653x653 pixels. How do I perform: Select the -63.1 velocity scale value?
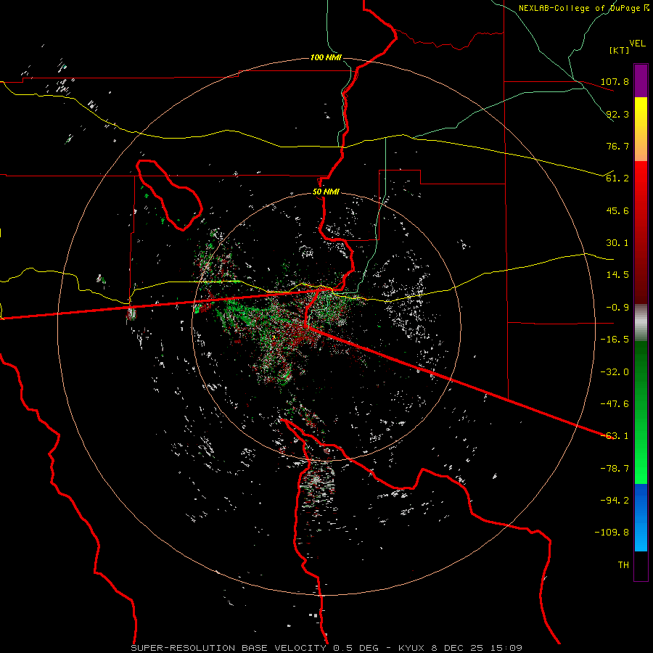pos(615,436)
